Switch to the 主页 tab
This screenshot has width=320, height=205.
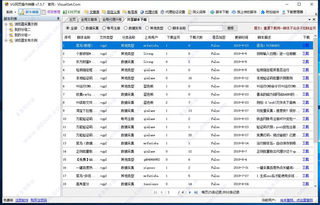pos(72,20)
